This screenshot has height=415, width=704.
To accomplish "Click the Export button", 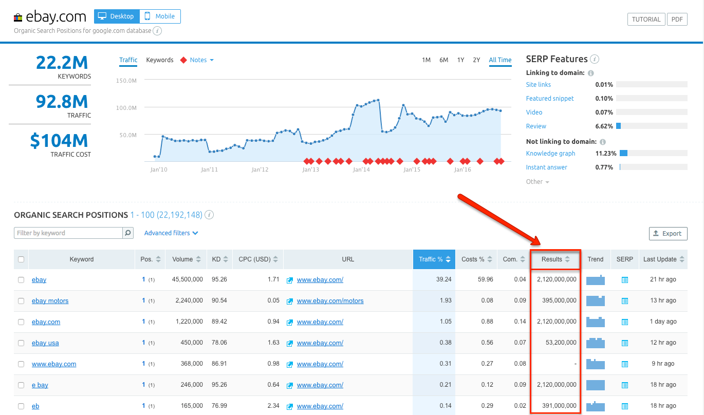I will pyautogui.click(x=668, y=233).
